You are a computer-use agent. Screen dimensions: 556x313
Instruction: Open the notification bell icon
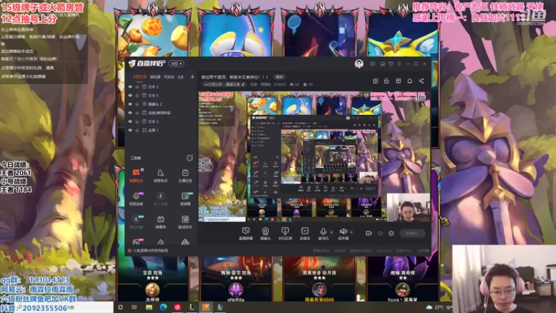409,81
